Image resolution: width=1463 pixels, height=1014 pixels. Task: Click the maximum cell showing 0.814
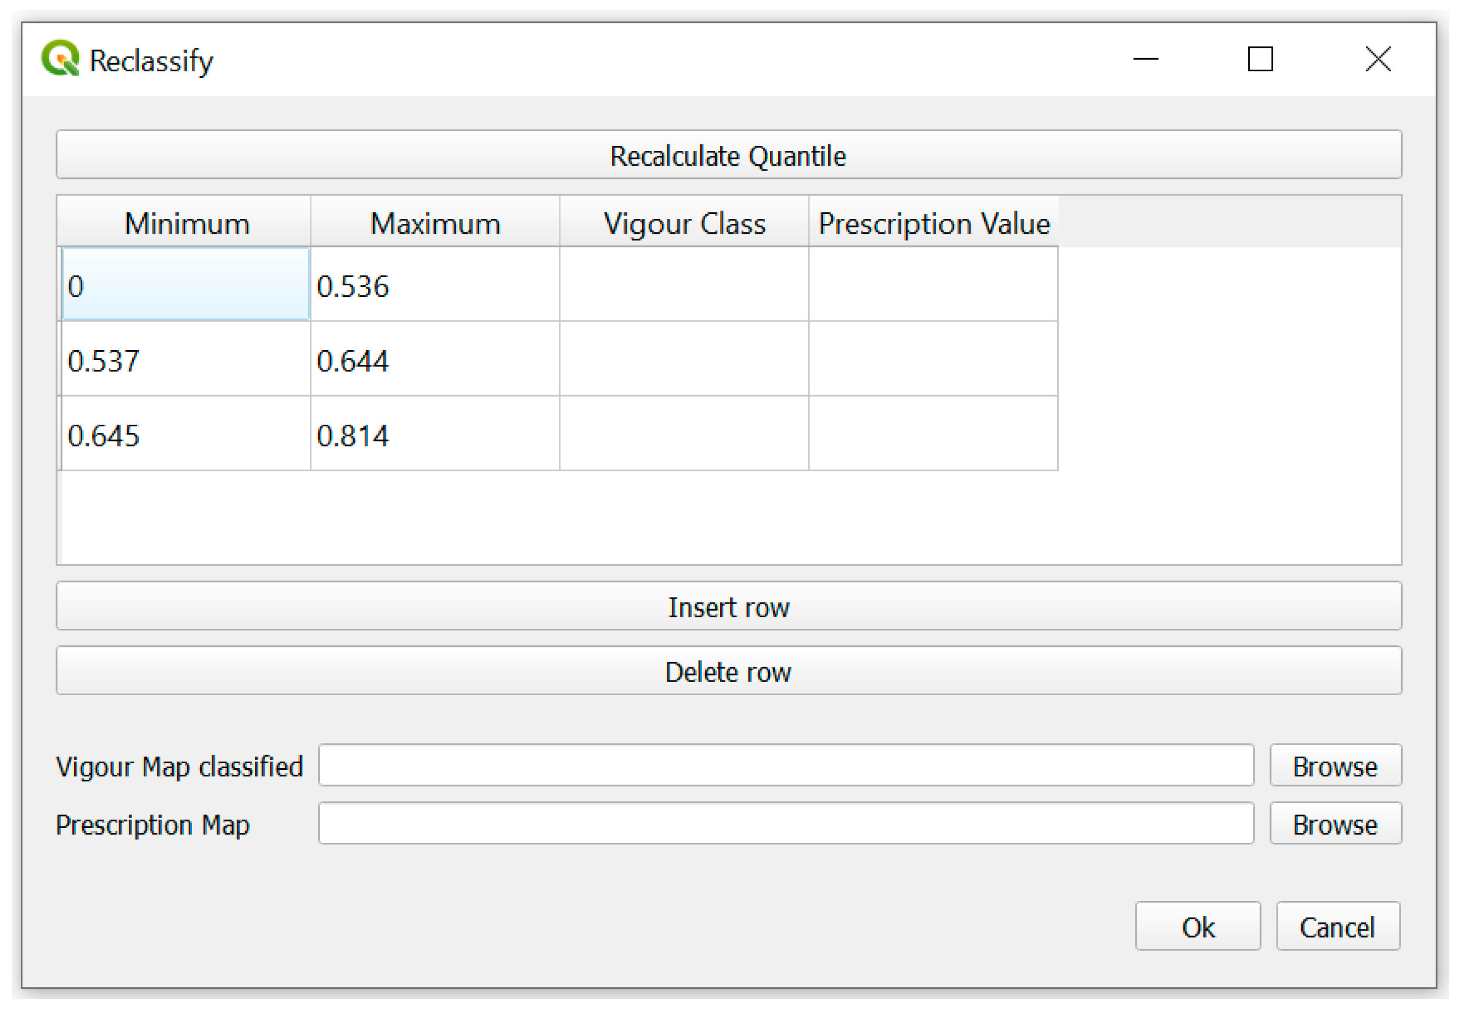click(x=435, y=435)
